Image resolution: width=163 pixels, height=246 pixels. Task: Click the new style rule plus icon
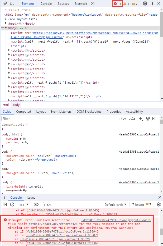[x=141, y=119]
